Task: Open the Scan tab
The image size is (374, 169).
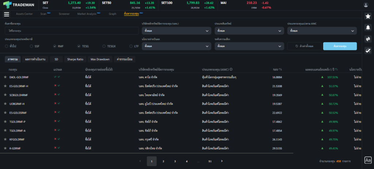Action: (43, 14)
